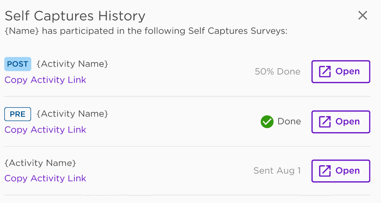Select the {Activity Name} next to POST badge

click(72, 64)
